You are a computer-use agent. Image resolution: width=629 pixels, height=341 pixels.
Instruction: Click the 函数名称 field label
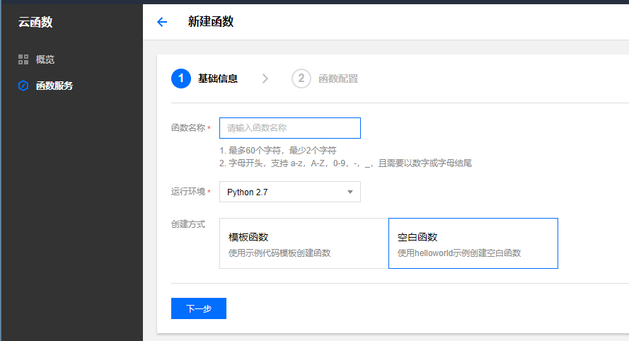coord(188,127)
